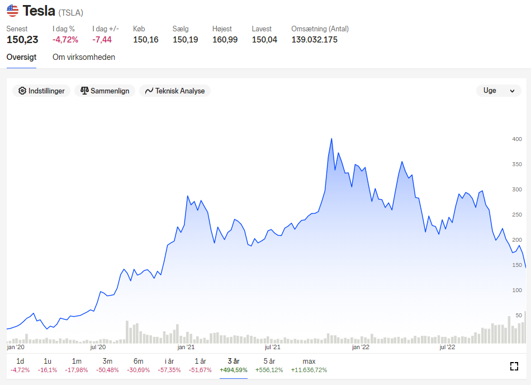531x385 pixels.
Task: Click the Tesla company title
Action: tap(39, 11)
